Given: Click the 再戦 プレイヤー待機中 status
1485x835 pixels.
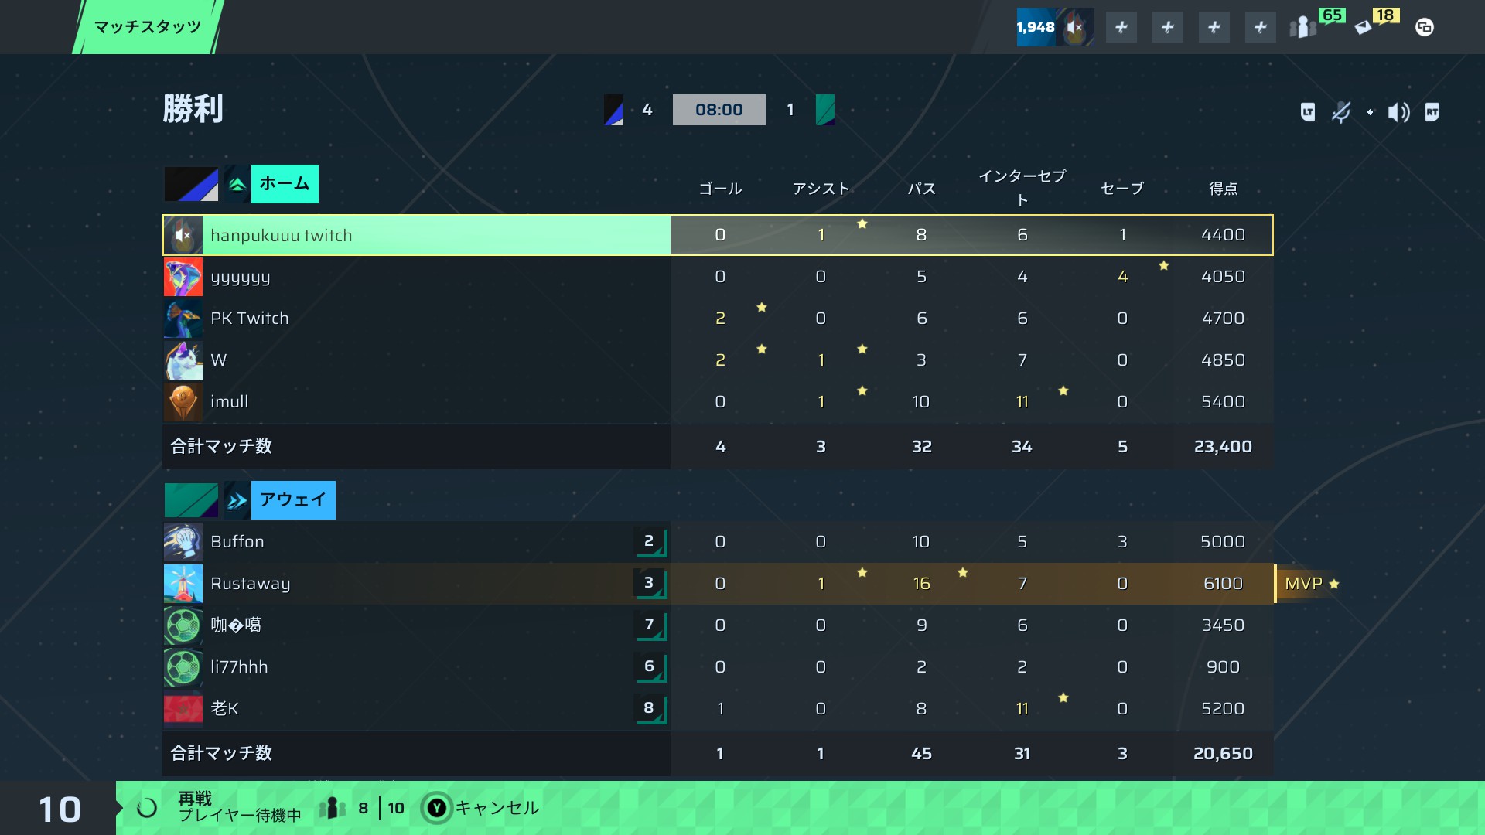Looking at the screenshot, I should click(x=239, y=807).
